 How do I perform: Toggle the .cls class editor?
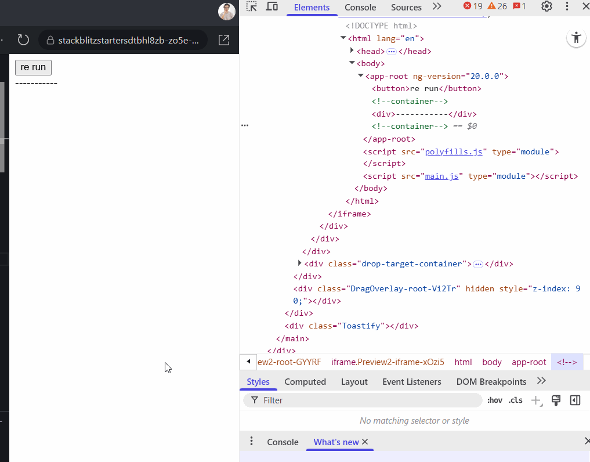click(515, 400)
